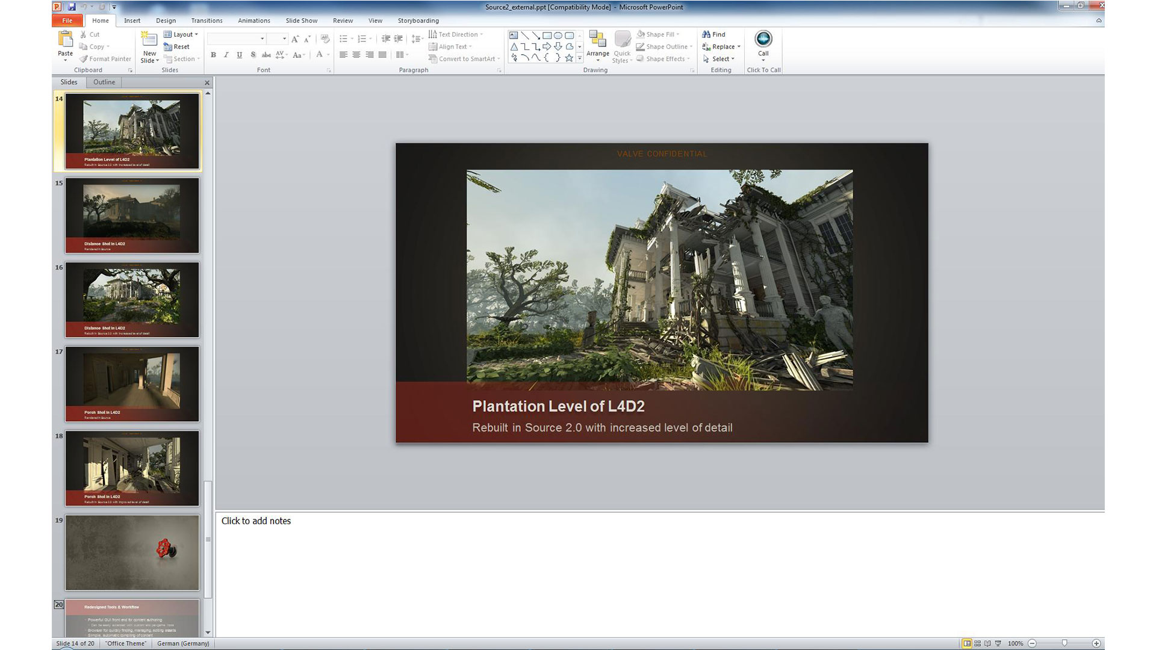Click the Replace button

tap(721, 47)
